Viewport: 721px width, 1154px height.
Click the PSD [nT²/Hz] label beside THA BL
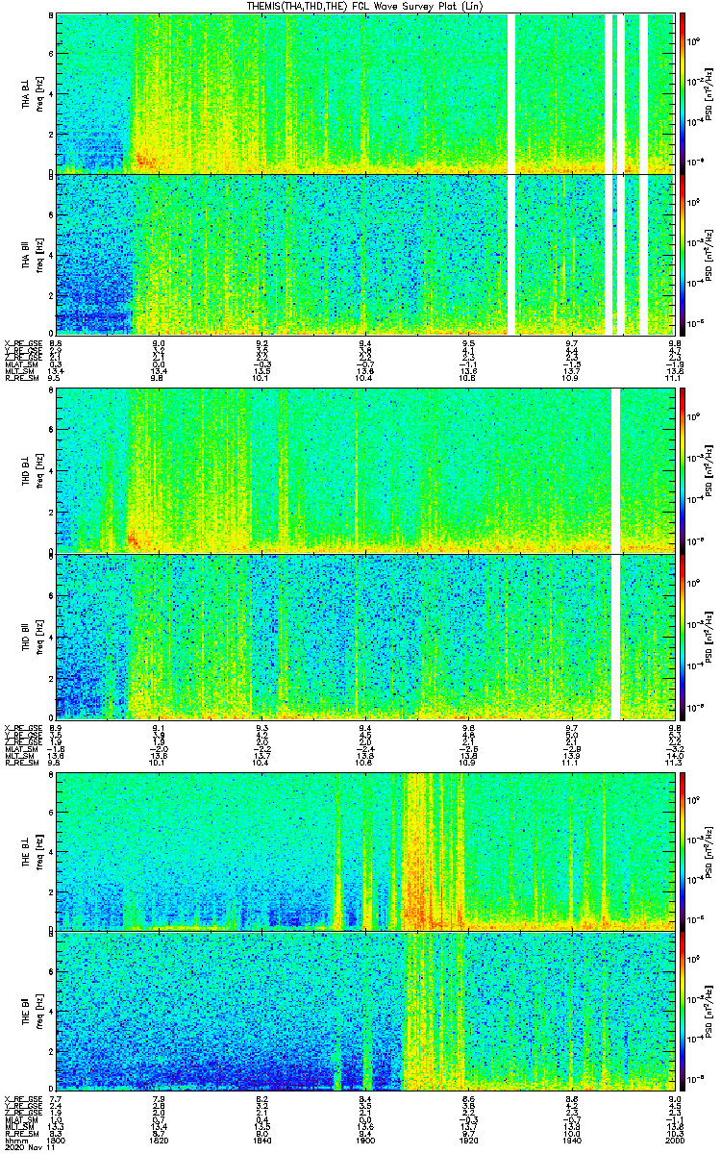pyautogui.click(x=709, y=94)
